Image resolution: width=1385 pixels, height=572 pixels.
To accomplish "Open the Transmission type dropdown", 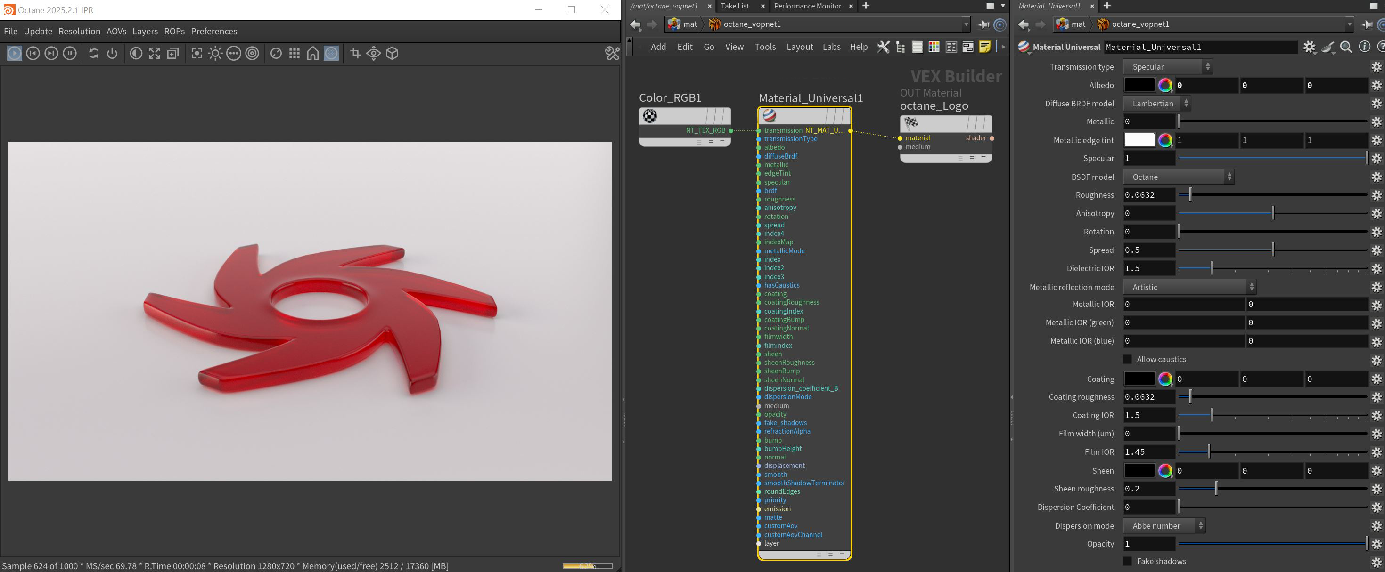I will 1167,66.
